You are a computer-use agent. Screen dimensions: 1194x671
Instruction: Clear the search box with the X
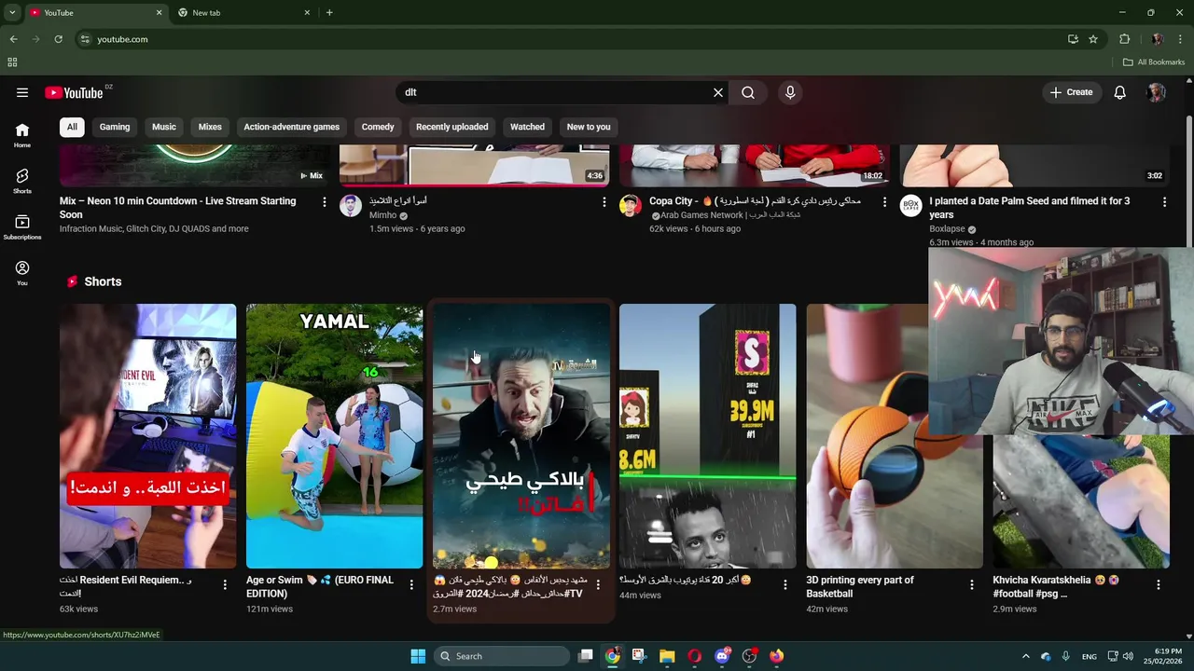pos(718,92)
